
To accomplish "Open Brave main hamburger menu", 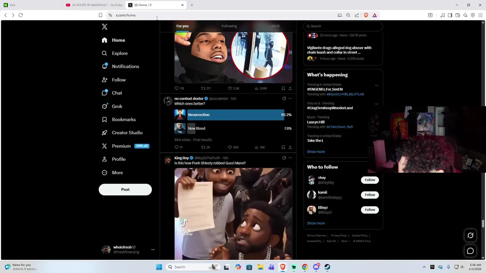I will point(480,15).
